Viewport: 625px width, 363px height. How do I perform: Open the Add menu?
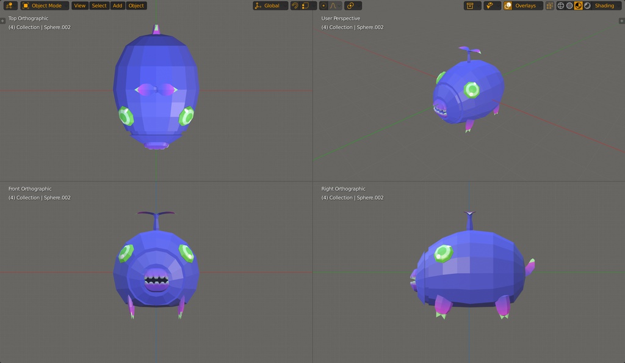(x=117, y=5)
